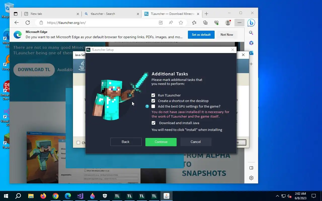Open Collections icon in Edge toolbar
This screenshot has height=201, width=322.
[x=205, y=23]
